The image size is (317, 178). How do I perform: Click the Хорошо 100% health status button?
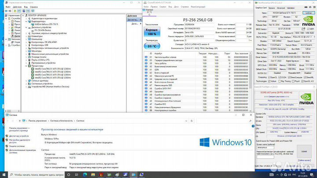coord(152,32)
